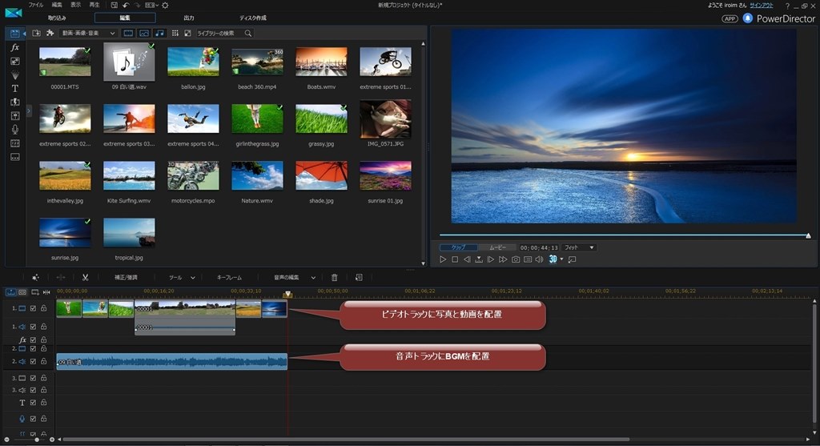Open the fx Effect Room
The width and height of the screenshot is (820, 446).
(14, 47)
